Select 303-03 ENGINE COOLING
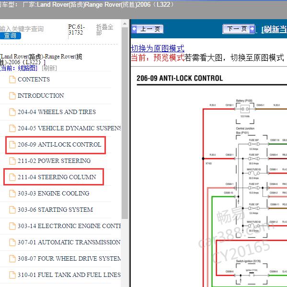Image resolution: width=287 pixels, height=287 pixels. pyautogui.click(x=54, y=194)
